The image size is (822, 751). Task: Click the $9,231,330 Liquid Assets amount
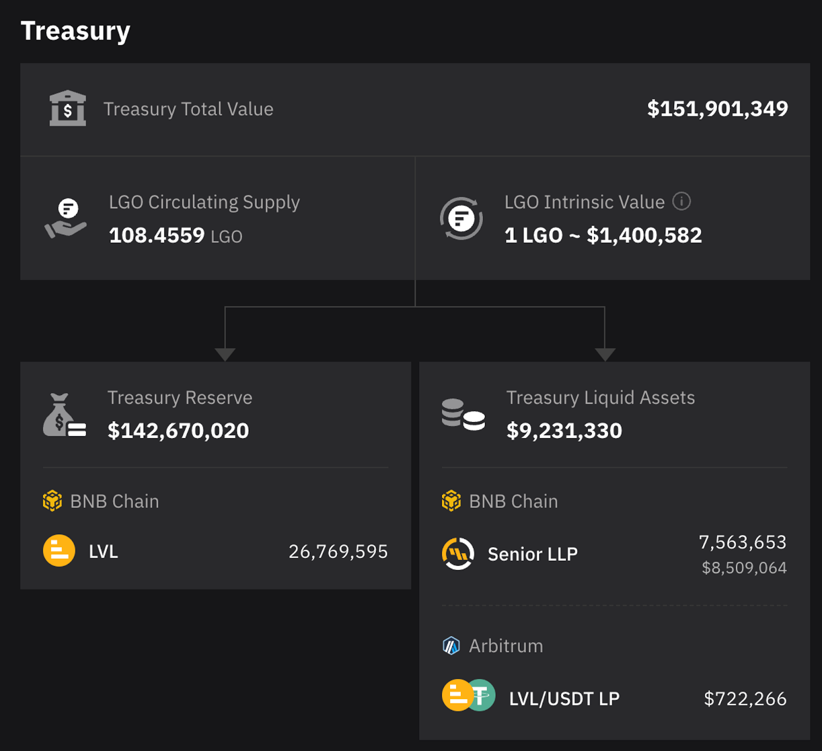pyautogui.click(x=564, y=430)
